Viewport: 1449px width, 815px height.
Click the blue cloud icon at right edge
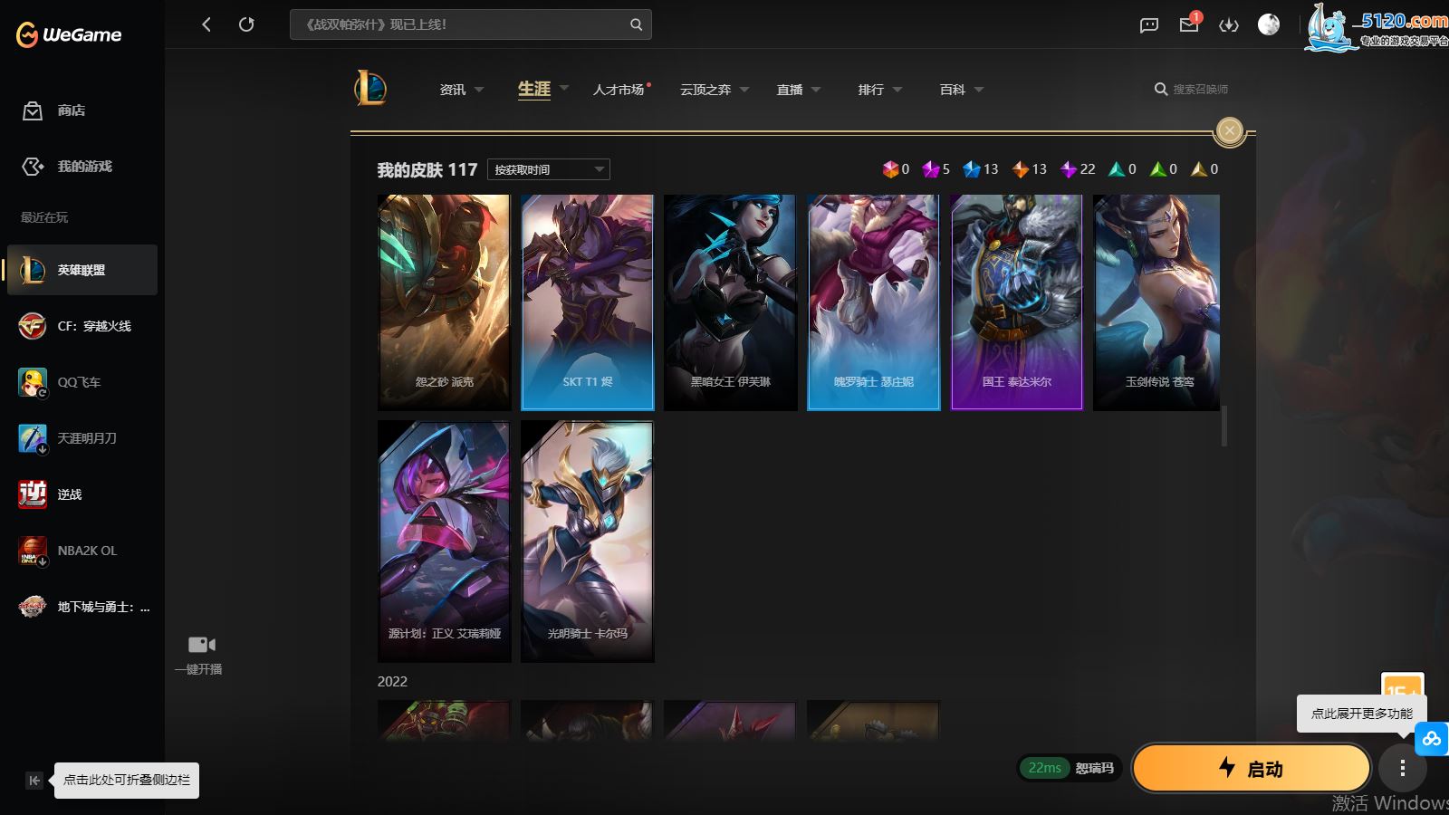coord(1431,739)
